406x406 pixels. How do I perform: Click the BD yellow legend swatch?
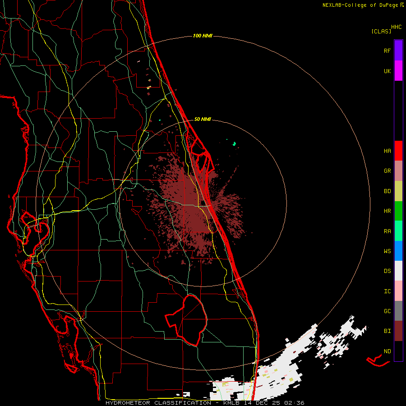pos(398,191)
